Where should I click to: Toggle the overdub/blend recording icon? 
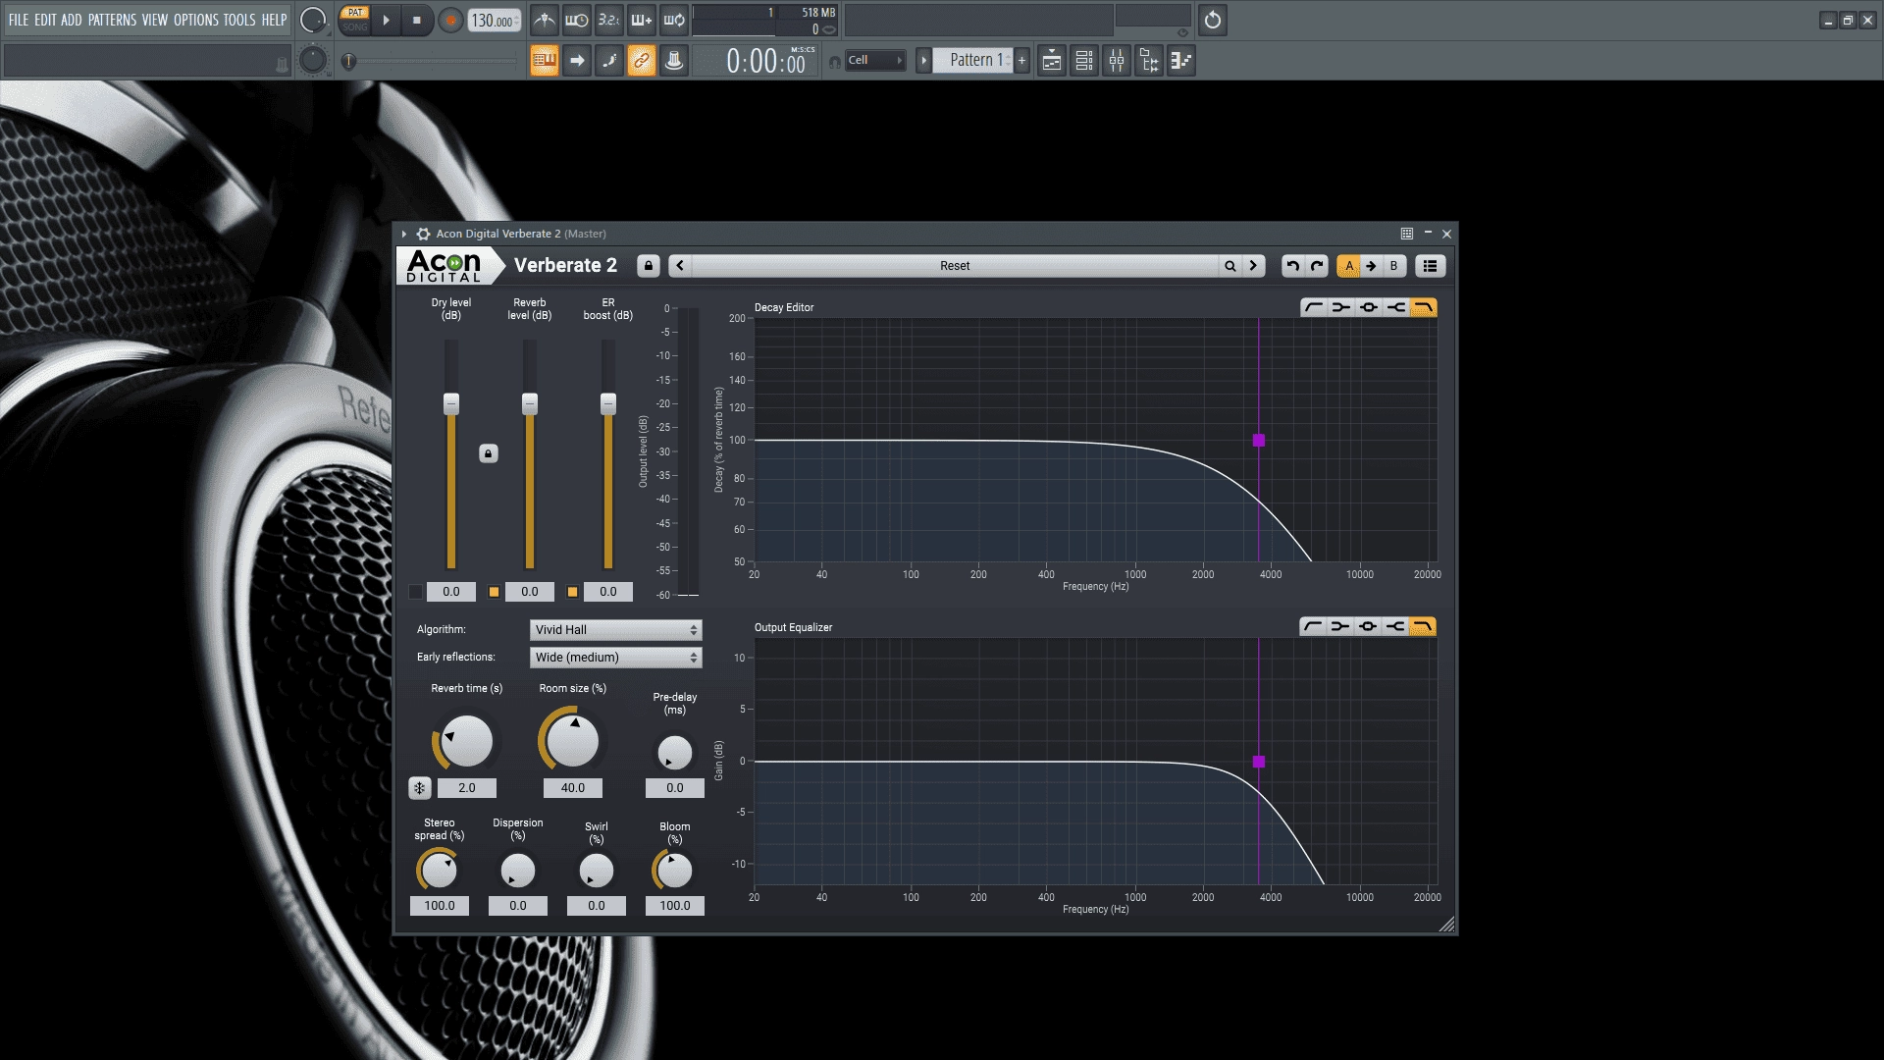642,20
